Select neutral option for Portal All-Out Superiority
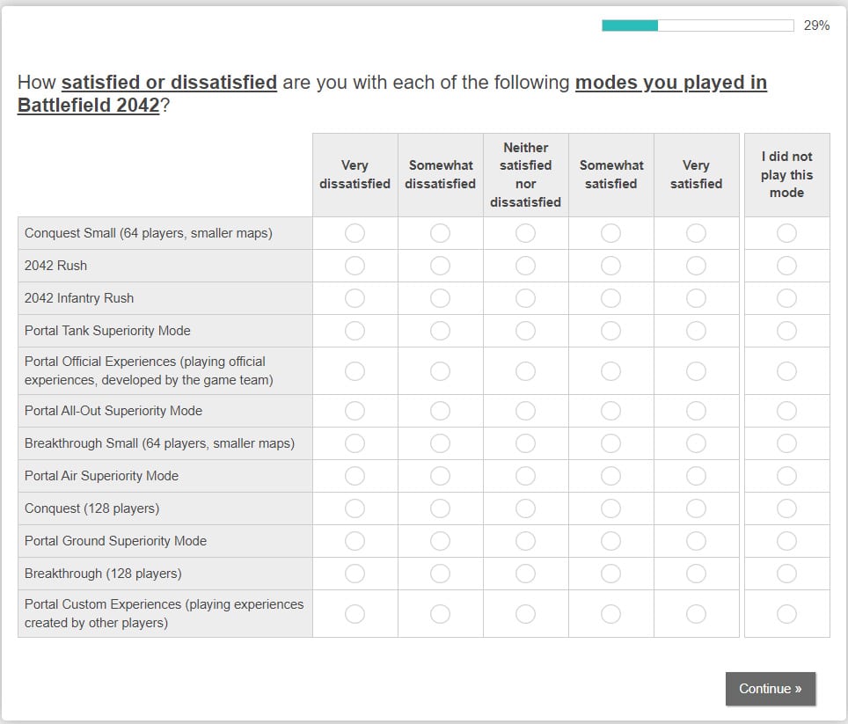Image resolution: width=848 pixels, height=724 pixels. (x=525, y=411)
